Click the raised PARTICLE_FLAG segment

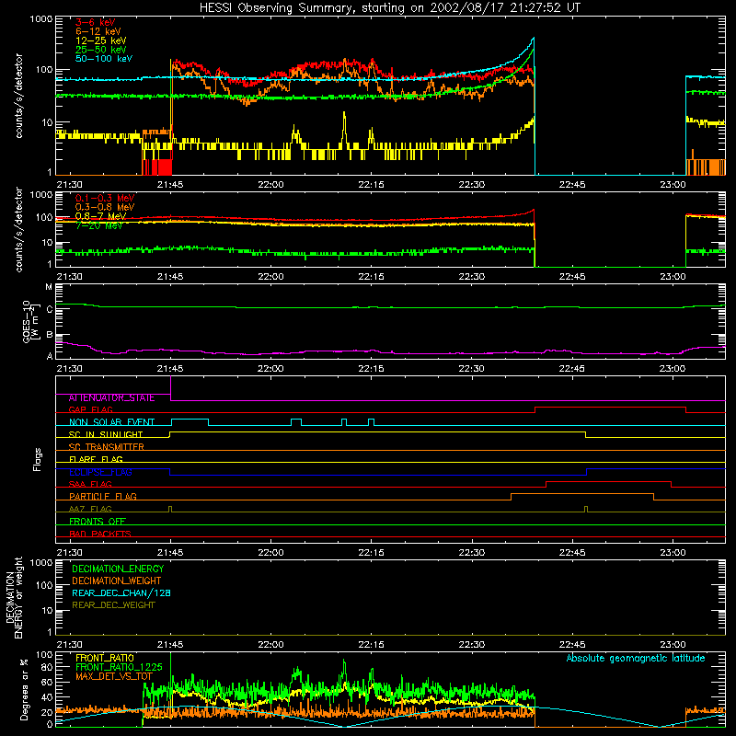point(582,494)
